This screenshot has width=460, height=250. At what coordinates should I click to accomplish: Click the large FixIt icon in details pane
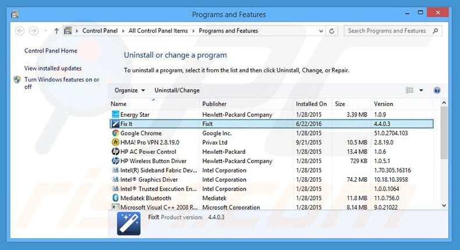coord(129,224)
